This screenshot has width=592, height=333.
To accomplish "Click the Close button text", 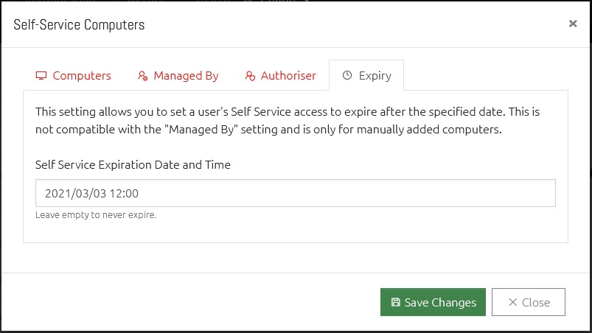I will 536,303.
